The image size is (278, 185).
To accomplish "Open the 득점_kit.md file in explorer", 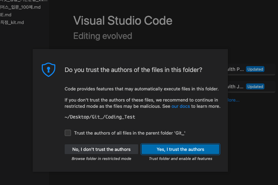I will click(x=12, y=22).
